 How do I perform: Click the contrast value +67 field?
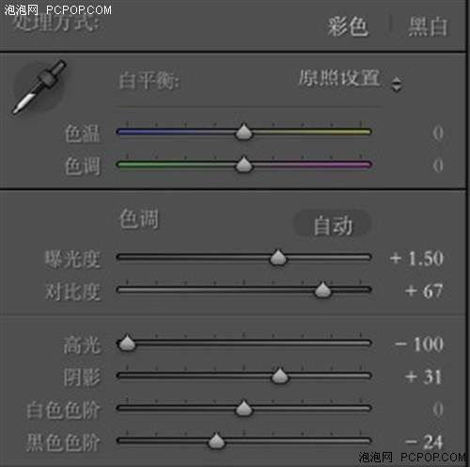(x=424, y=291)
